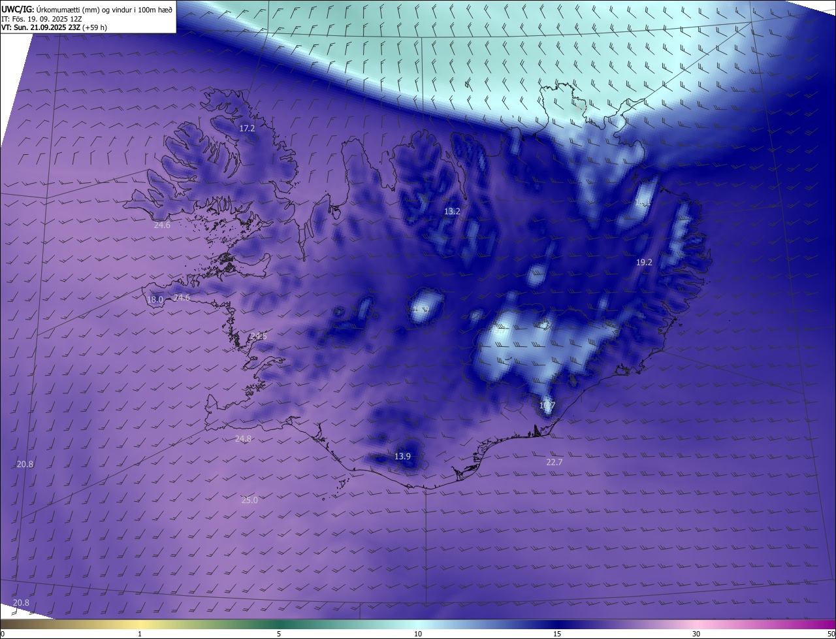Click the 0 tick on the color scale
The image size is (836, 639).
click(x=2, y=634)
